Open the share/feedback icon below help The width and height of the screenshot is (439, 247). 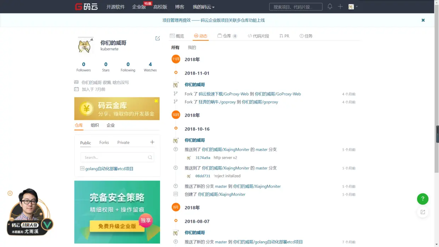click(x=423, y=212)
